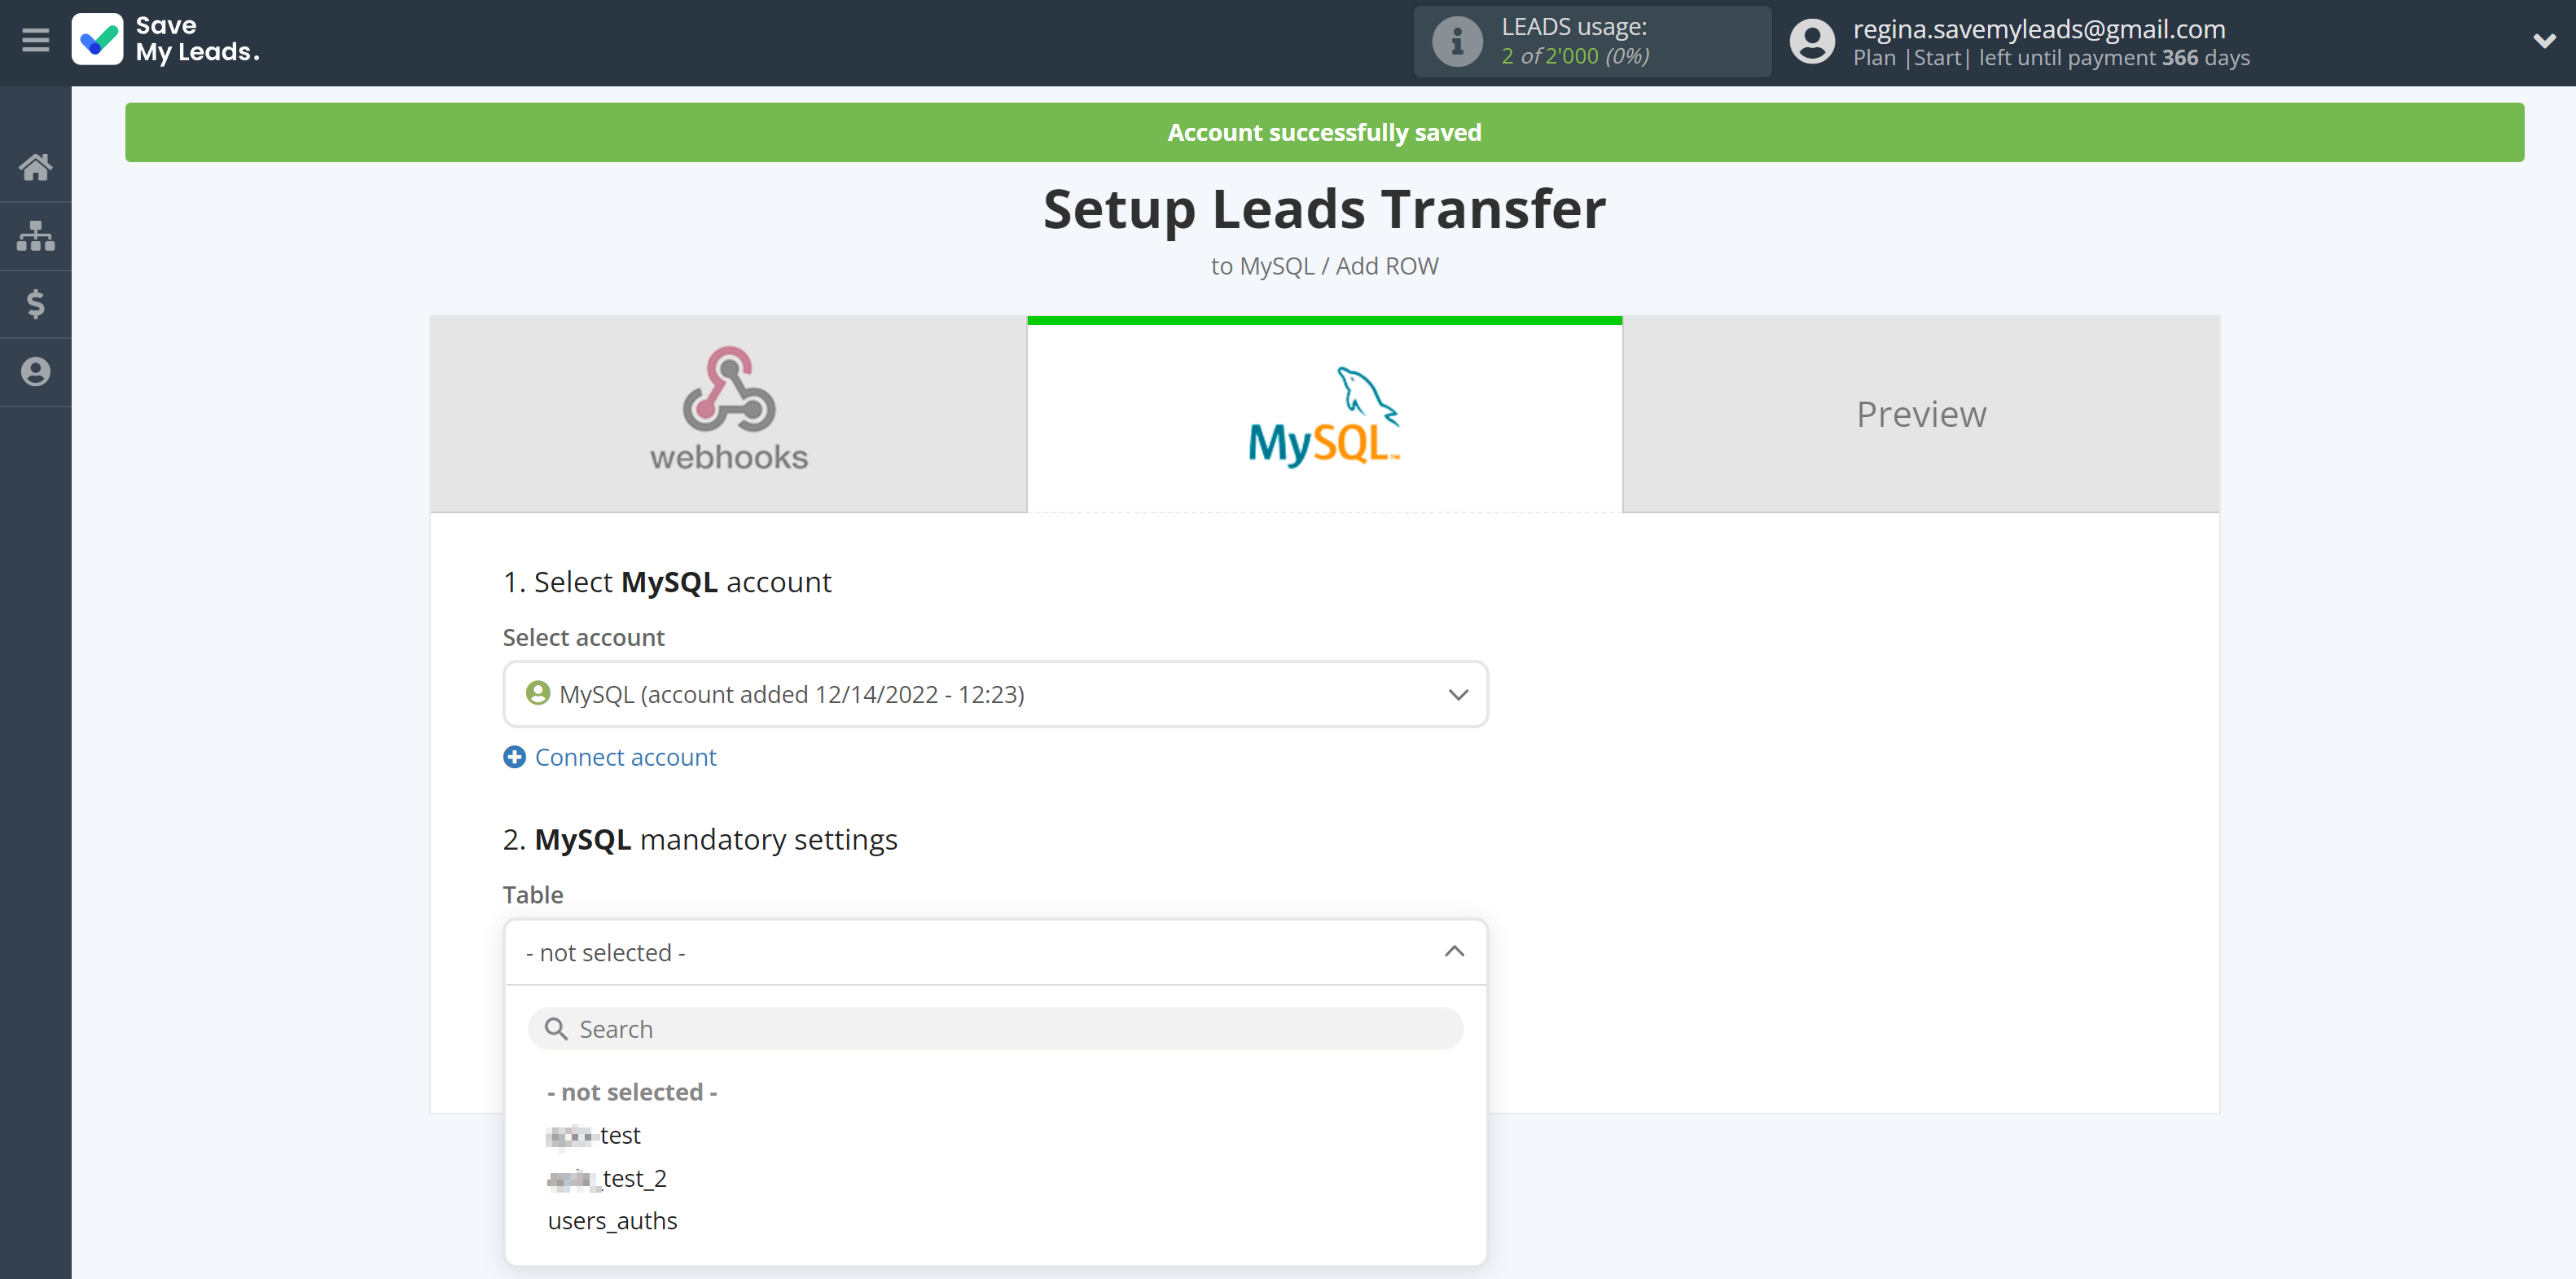Screen dimensions: 2576x1279
Task: Open the profile icon in sidebar
Action: pyautogui.click(x=36, y=372)
